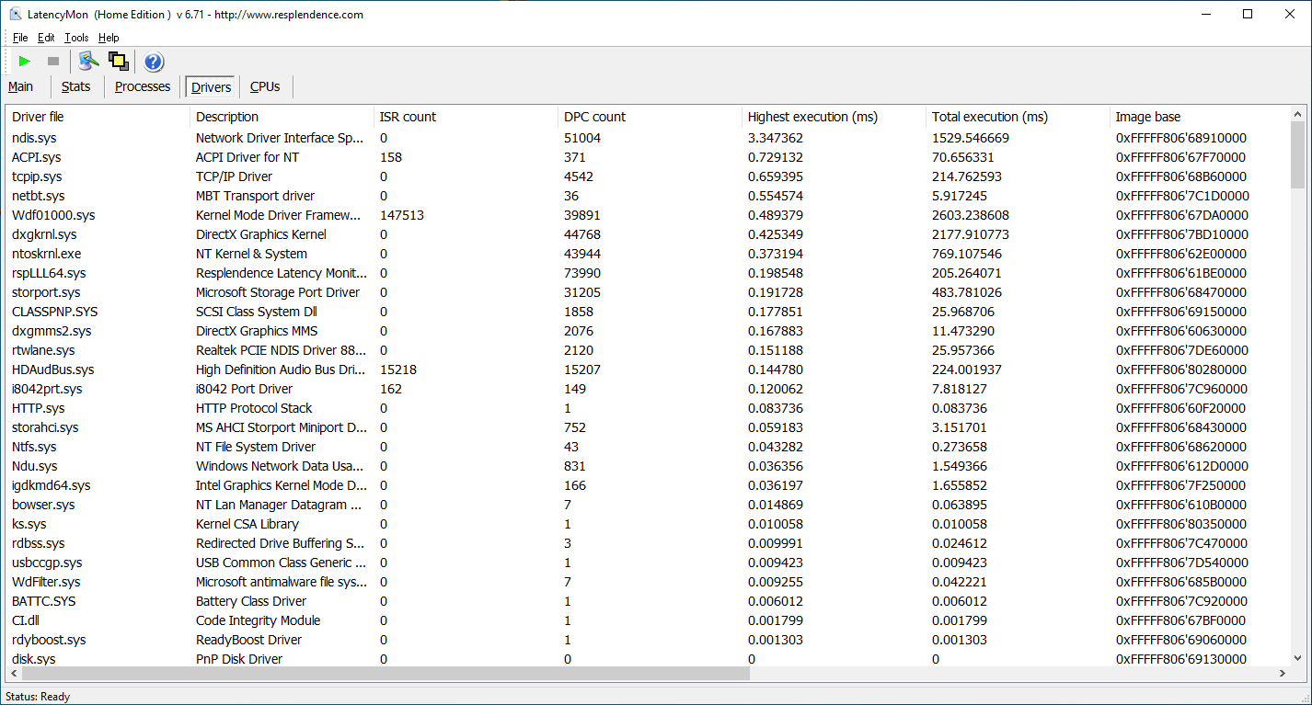The width and height of the screenshot is (1312, 705).
Task: Click total execution value 2603.238608
Action: pos(971,215)
